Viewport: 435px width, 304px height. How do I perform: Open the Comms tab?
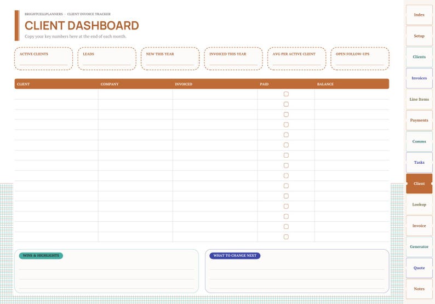tap(419, 141)
